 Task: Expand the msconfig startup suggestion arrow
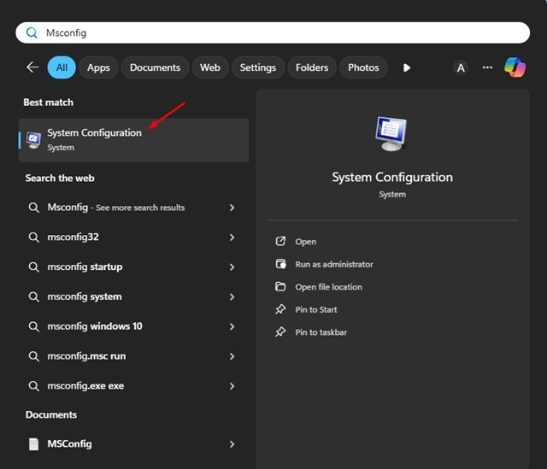tap(232, 267)
